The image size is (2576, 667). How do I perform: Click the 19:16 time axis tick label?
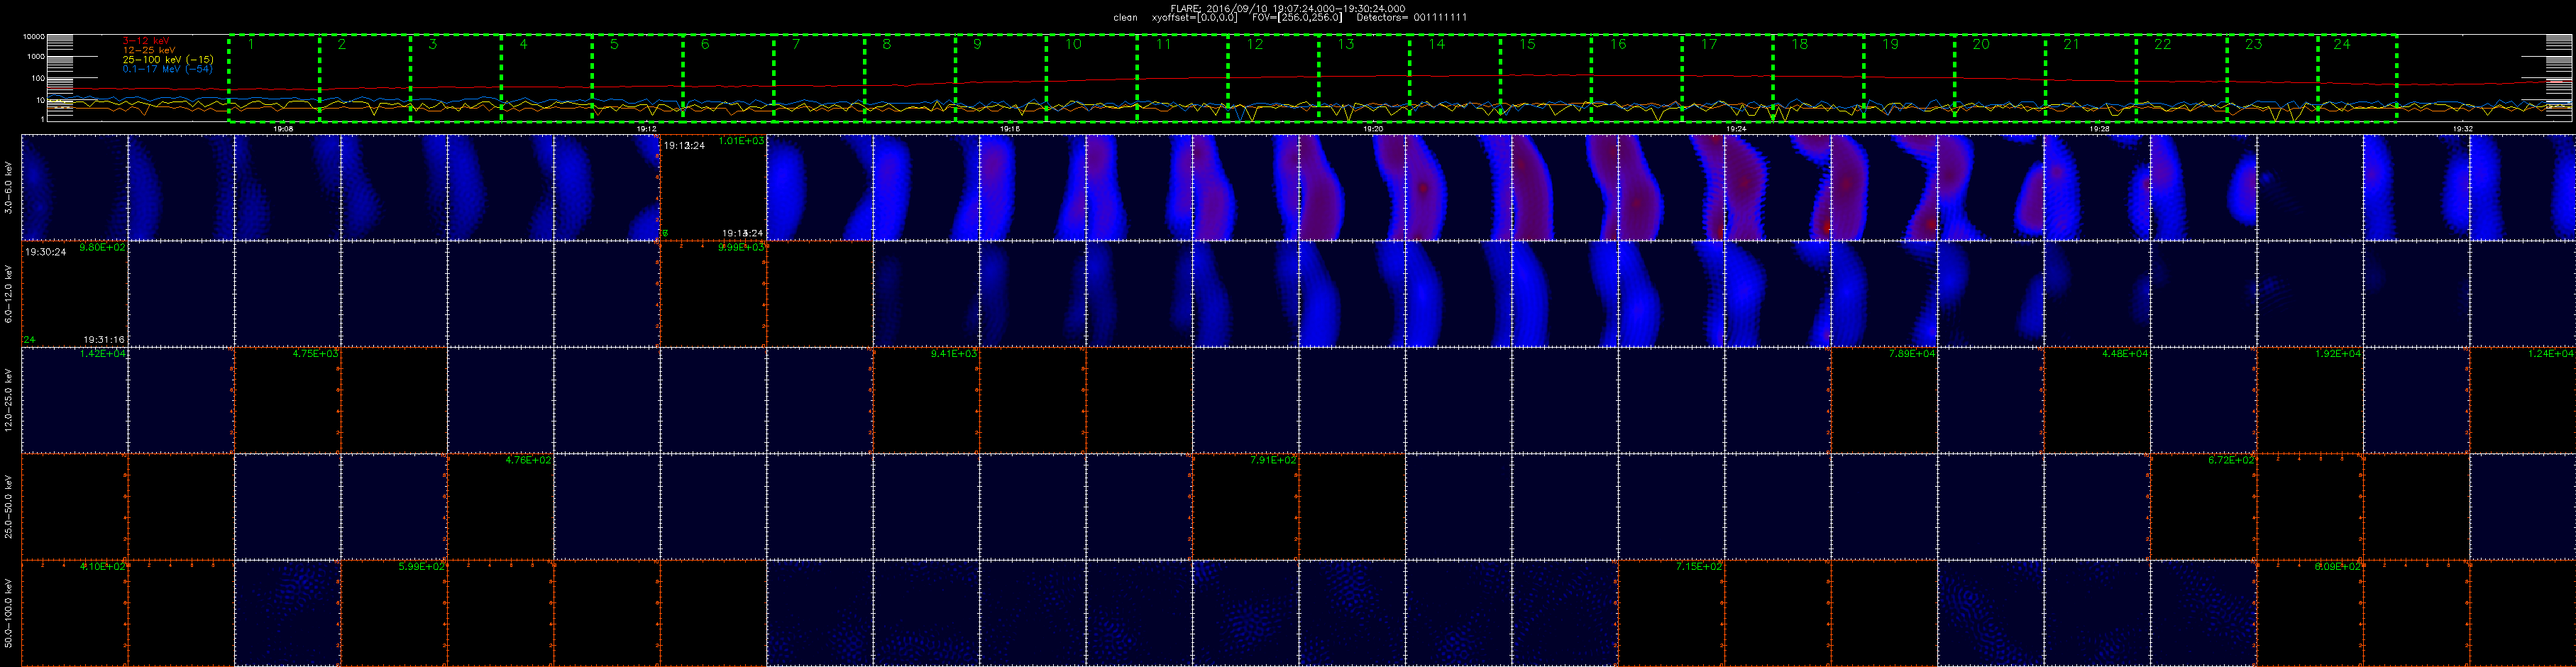tap(1010, 129)
